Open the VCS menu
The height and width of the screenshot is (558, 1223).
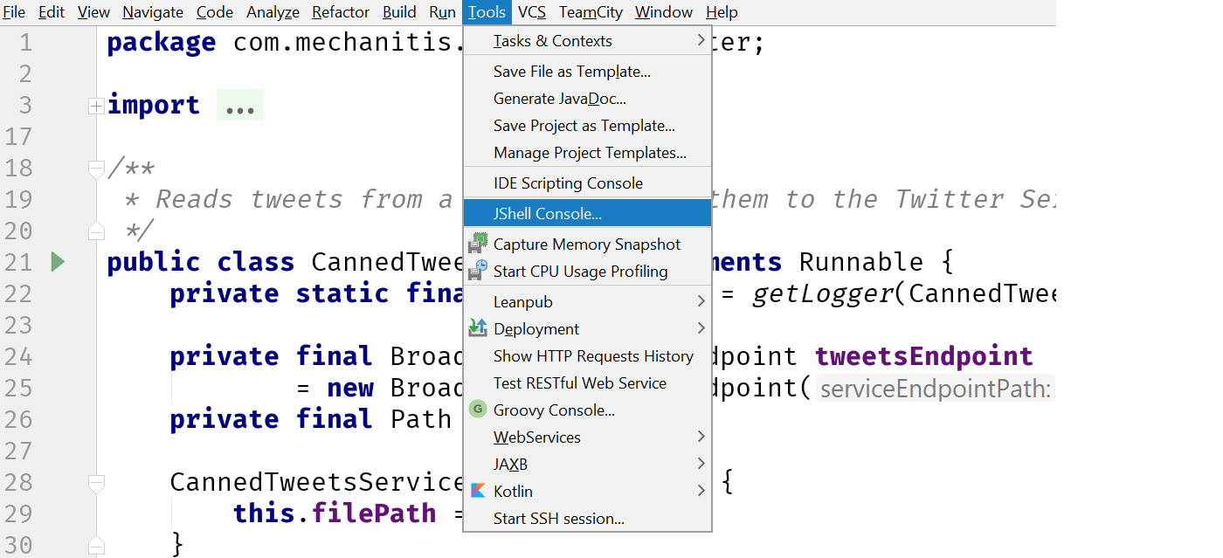point(531,12)
